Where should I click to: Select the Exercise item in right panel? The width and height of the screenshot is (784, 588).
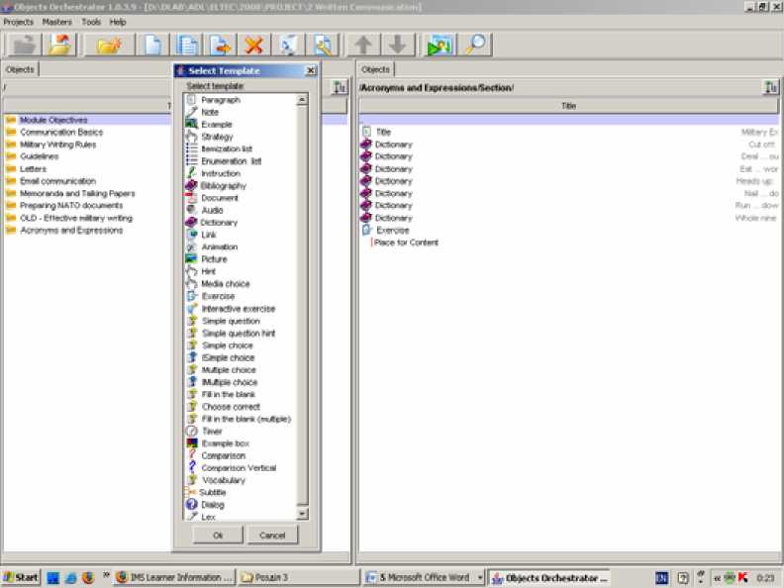tap(392, 231)
